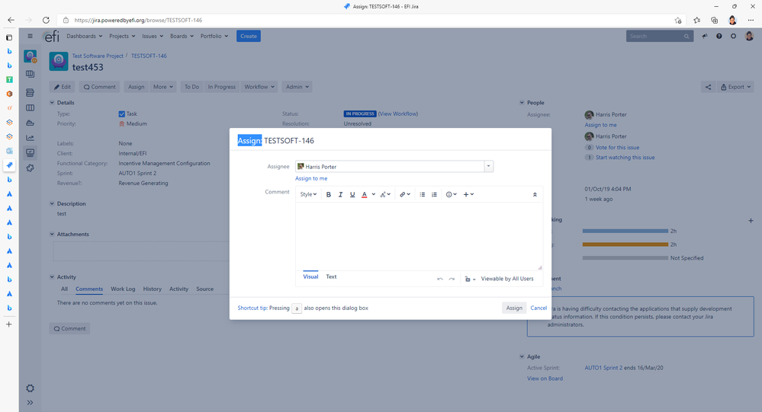This screenshot has height=412, width=762.
Task: Open browser collections icon
Action: (x=715, y=20)
